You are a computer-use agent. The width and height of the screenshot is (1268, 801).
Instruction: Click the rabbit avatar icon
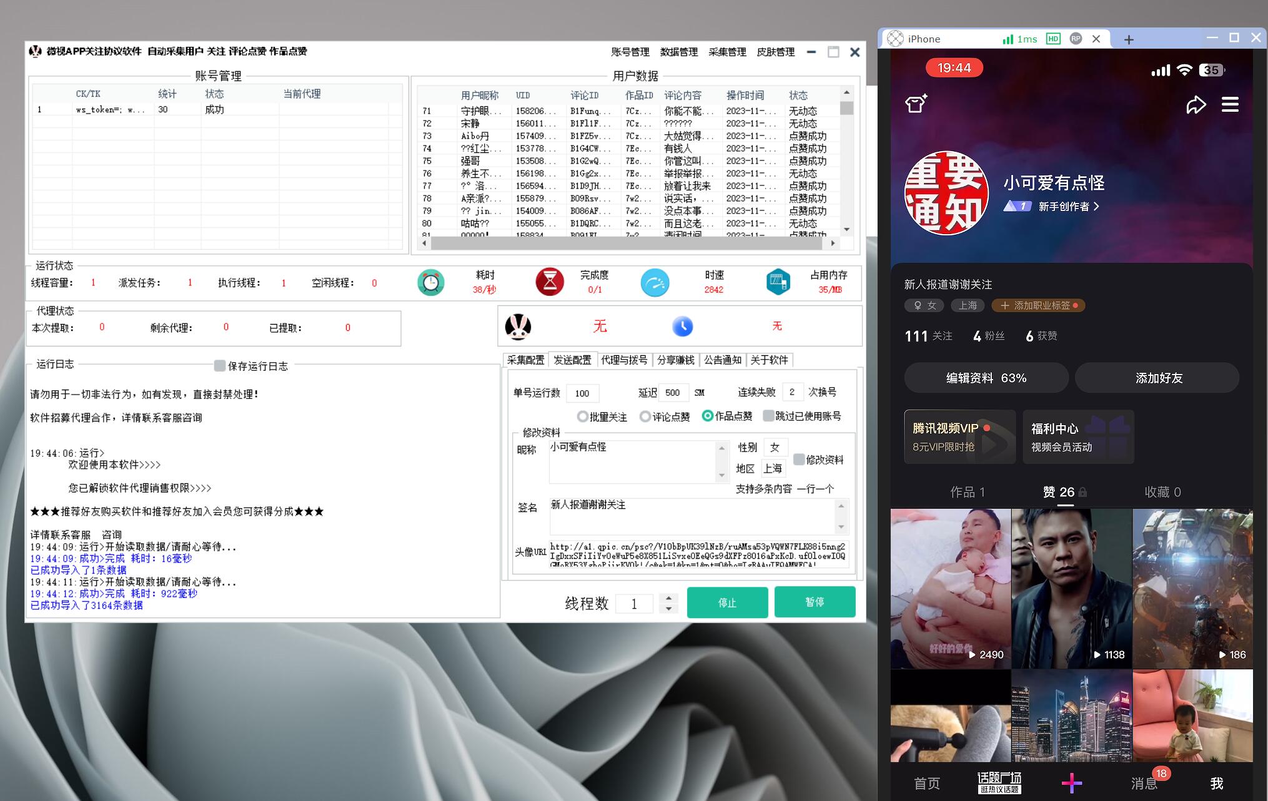[x=518, y=327]
